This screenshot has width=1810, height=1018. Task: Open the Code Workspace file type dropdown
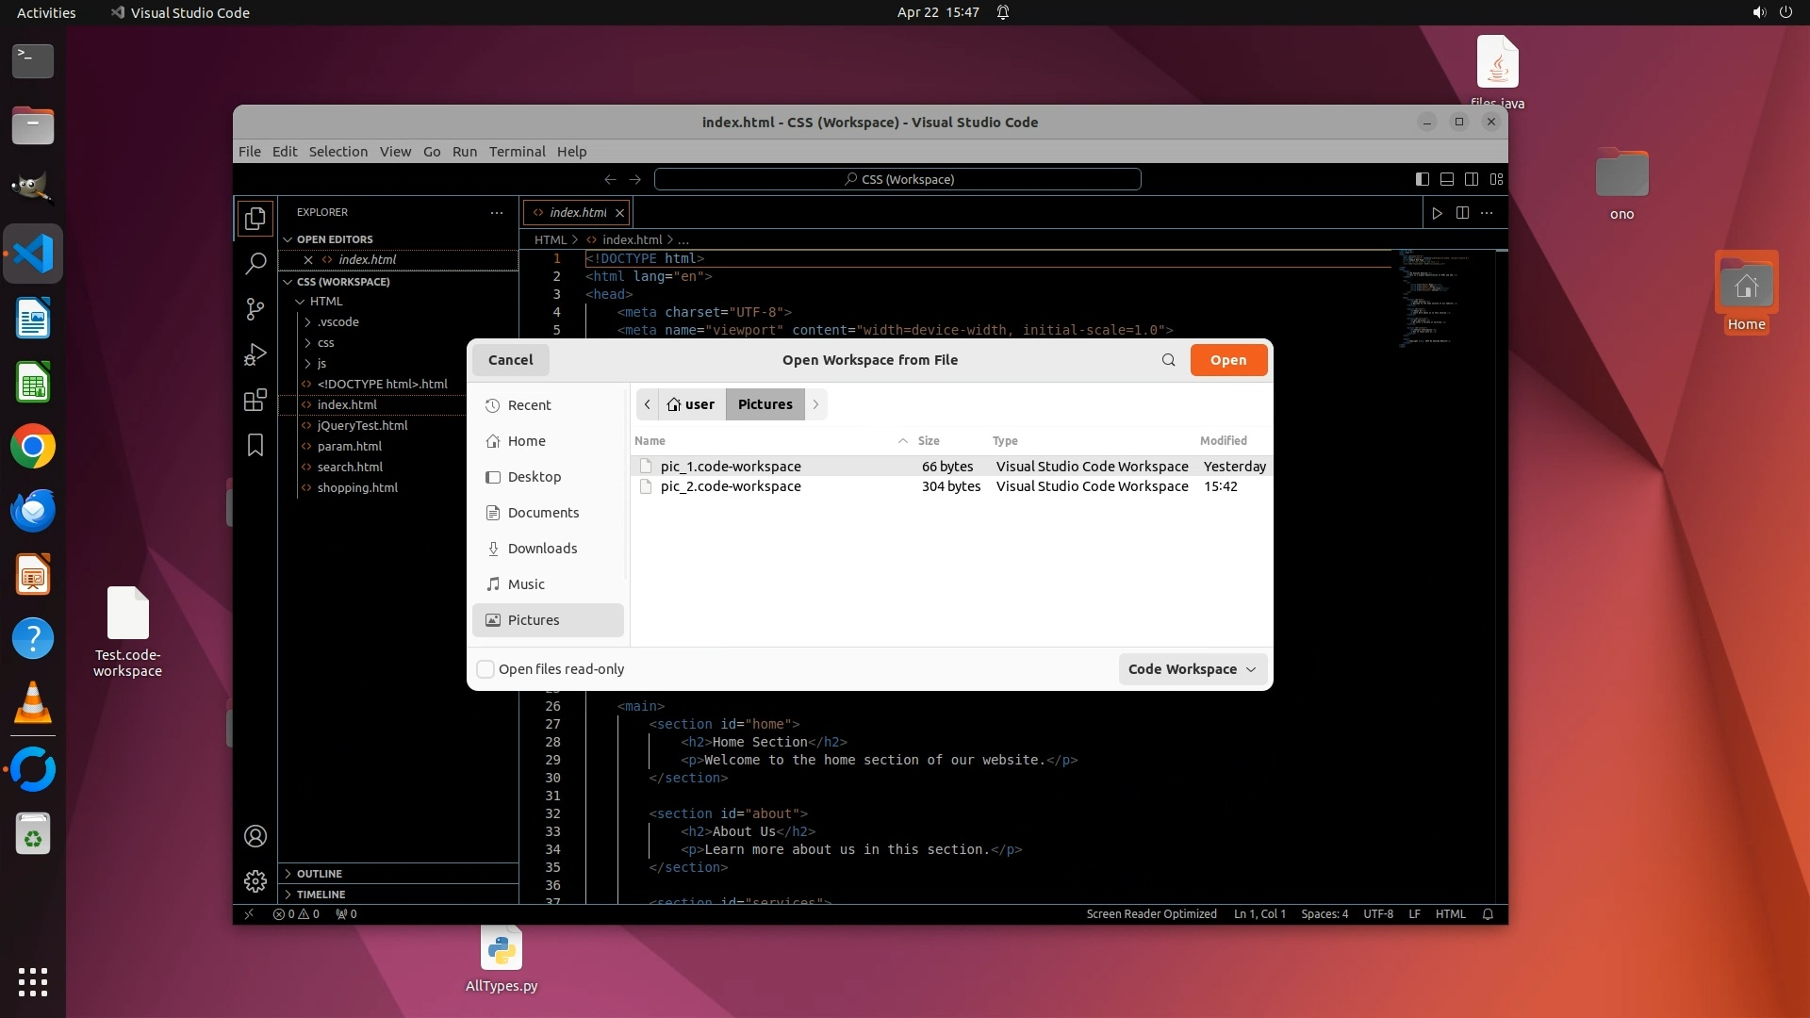click(x=1192, y=669)
